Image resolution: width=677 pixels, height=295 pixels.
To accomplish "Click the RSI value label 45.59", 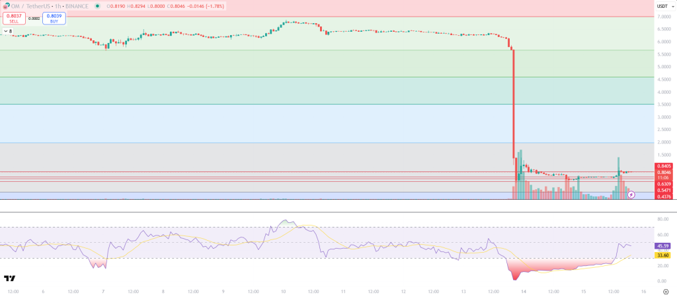I will click(662, 246).
